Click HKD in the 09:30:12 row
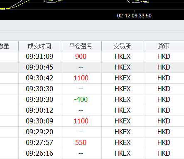Screen dimensions: 184x159 [x=164, y=110]
